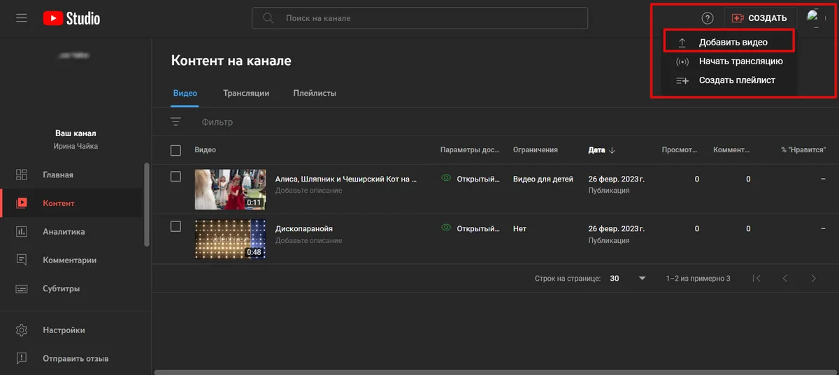Tick the select-all videos checkbox in header

(x=175, y=150)
